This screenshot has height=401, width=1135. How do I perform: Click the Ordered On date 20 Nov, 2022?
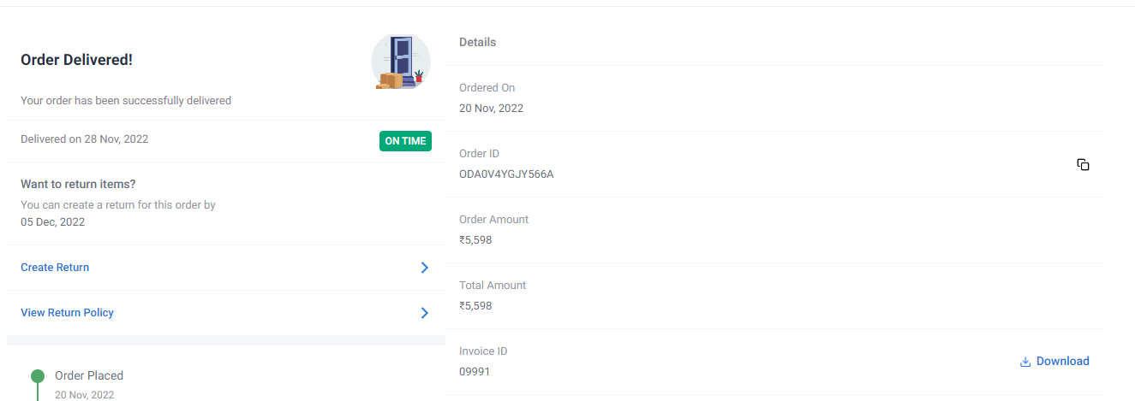coord(491,109)
